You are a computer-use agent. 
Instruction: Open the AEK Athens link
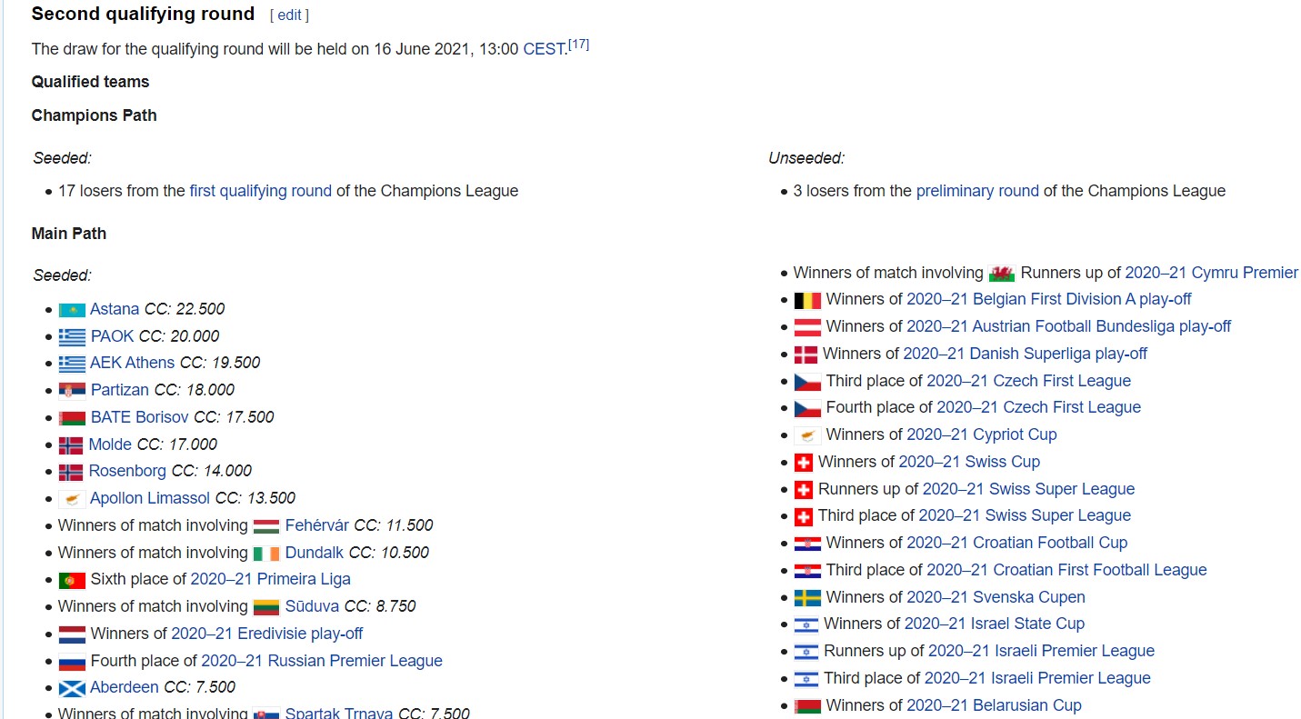[x=132, y=363]
